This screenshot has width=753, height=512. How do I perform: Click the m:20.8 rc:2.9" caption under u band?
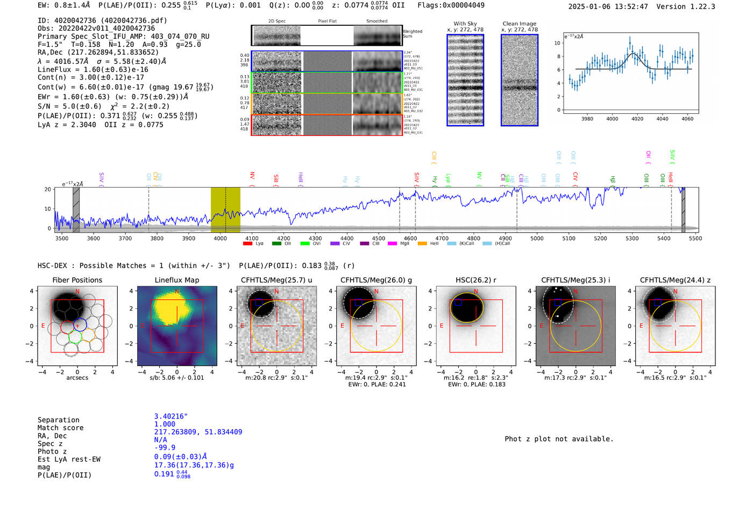pos(277,378)
